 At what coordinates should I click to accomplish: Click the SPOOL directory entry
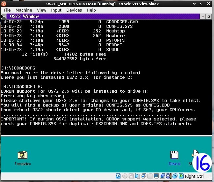click(112, 50)
